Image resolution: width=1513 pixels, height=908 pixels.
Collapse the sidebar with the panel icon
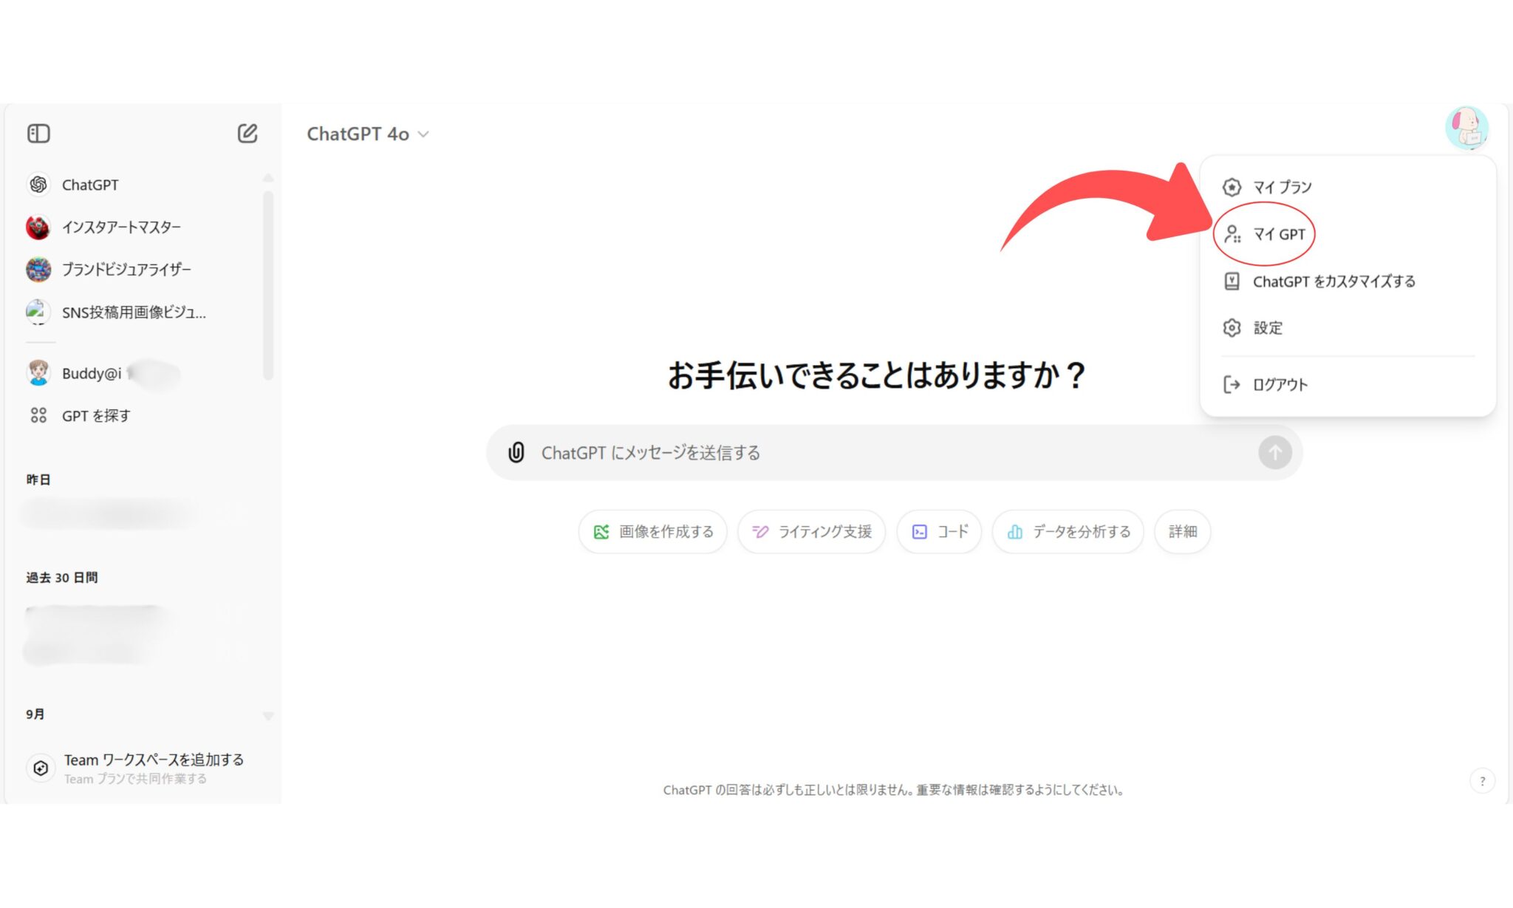[38, 134]
